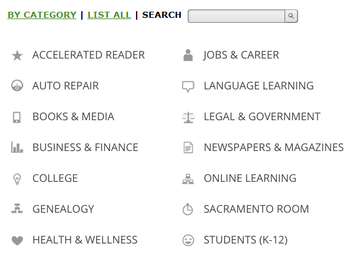360x262 pixels.
Task: Click the scales of justice Legal icon
Action: (188, 117)
